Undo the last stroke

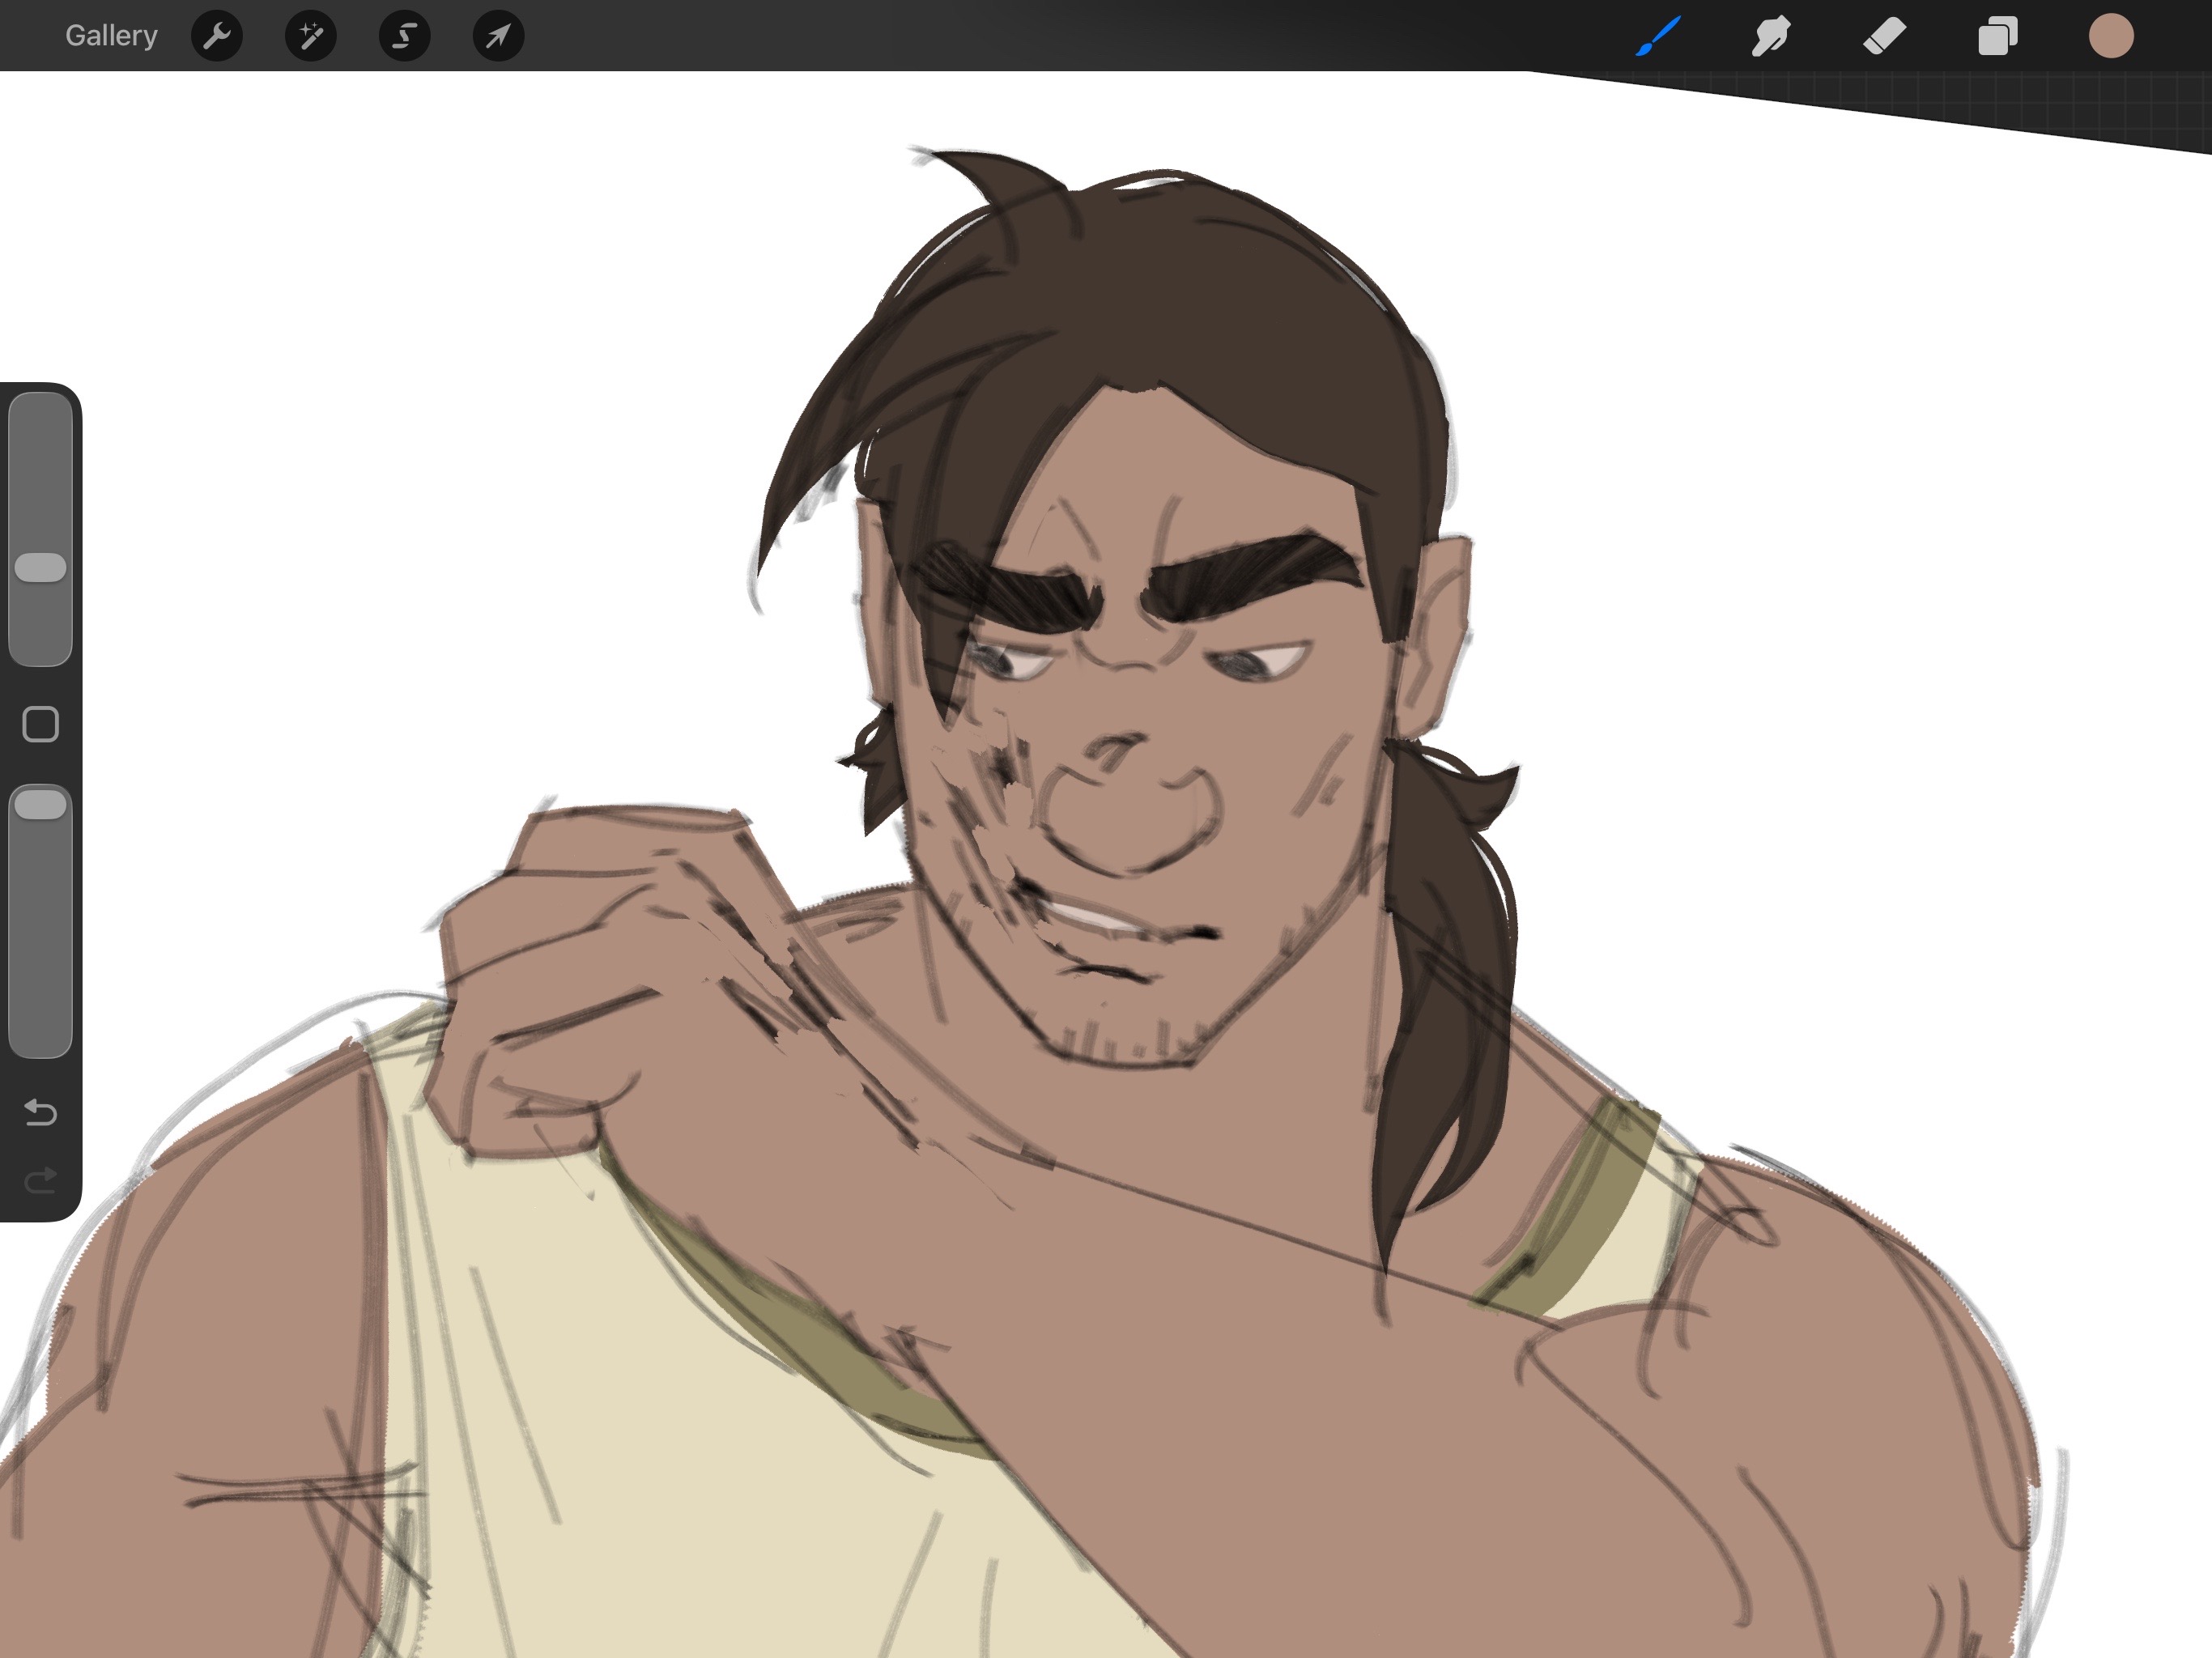tap(41, 1112)
